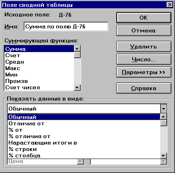Click the Отмена cancel button
Screen dimensions: 175x173
(144, 30)
